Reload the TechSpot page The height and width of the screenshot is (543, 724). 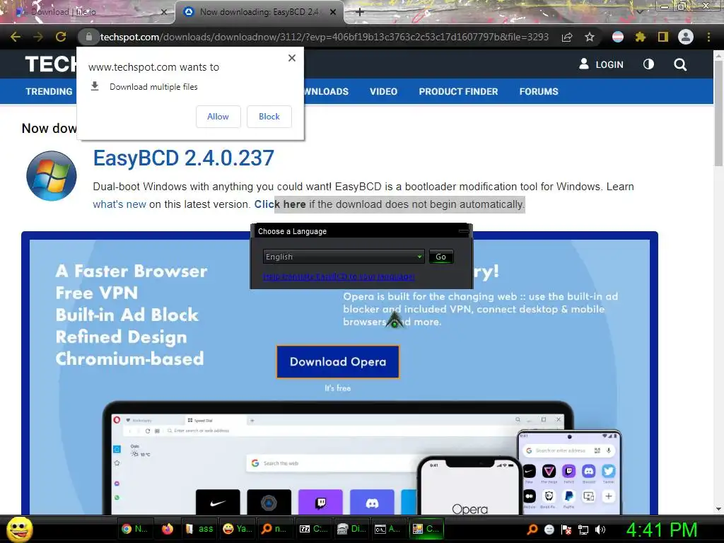[x=61, y=37]
